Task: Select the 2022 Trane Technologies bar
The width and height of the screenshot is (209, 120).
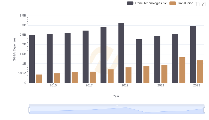Action: coord(175,58)
